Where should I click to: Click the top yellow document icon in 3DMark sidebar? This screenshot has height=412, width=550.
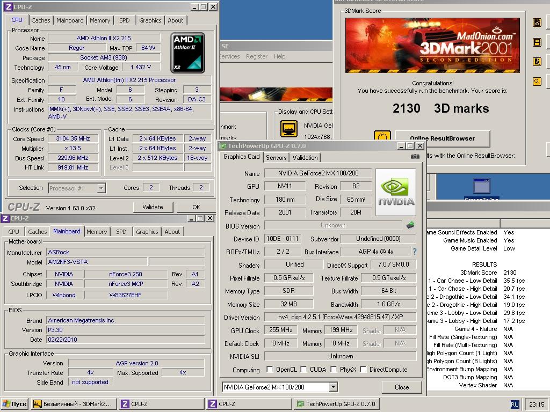coord(537,23)
